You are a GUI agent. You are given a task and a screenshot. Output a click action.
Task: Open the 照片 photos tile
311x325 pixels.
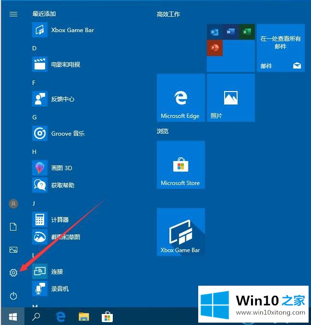(231, 98)
